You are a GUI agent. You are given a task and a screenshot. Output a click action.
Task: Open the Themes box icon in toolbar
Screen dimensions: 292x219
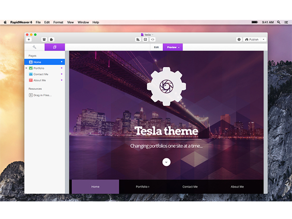44,39
